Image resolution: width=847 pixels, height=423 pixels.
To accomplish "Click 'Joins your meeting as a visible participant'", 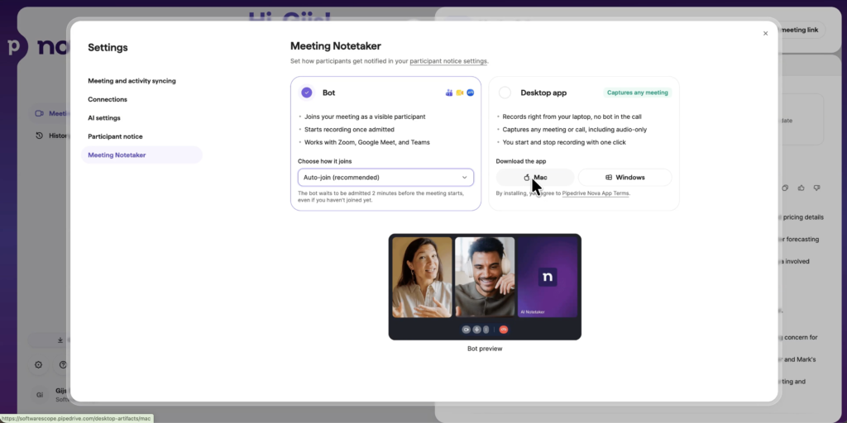I will pos(365,116).
